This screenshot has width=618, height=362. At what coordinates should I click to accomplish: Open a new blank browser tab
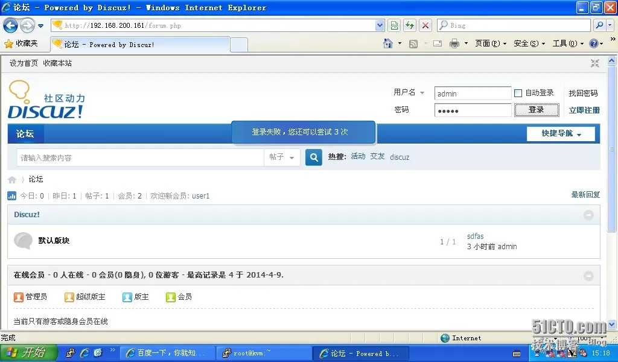[239, 45]
